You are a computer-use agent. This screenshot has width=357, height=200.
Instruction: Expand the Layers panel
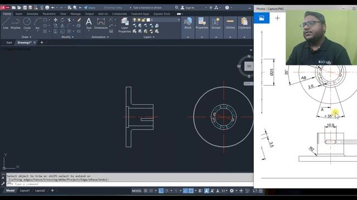(x=149, y=37)
